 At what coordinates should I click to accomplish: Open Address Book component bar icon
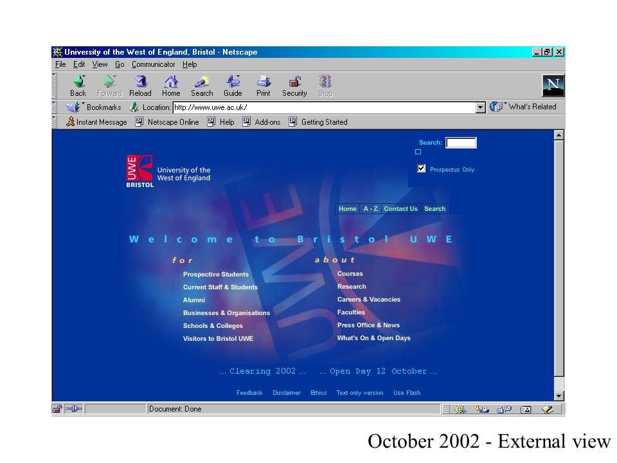click(x=526, y=410)
